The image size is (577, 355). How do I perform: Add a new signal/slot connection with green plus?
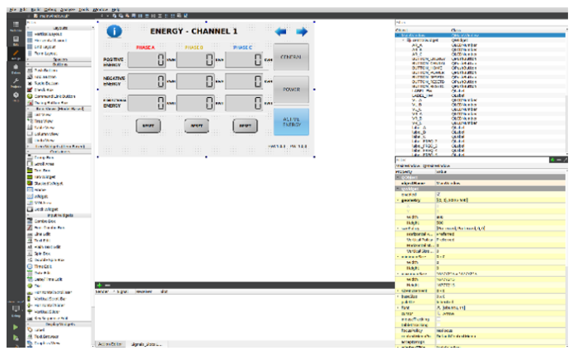coord(99,285)
